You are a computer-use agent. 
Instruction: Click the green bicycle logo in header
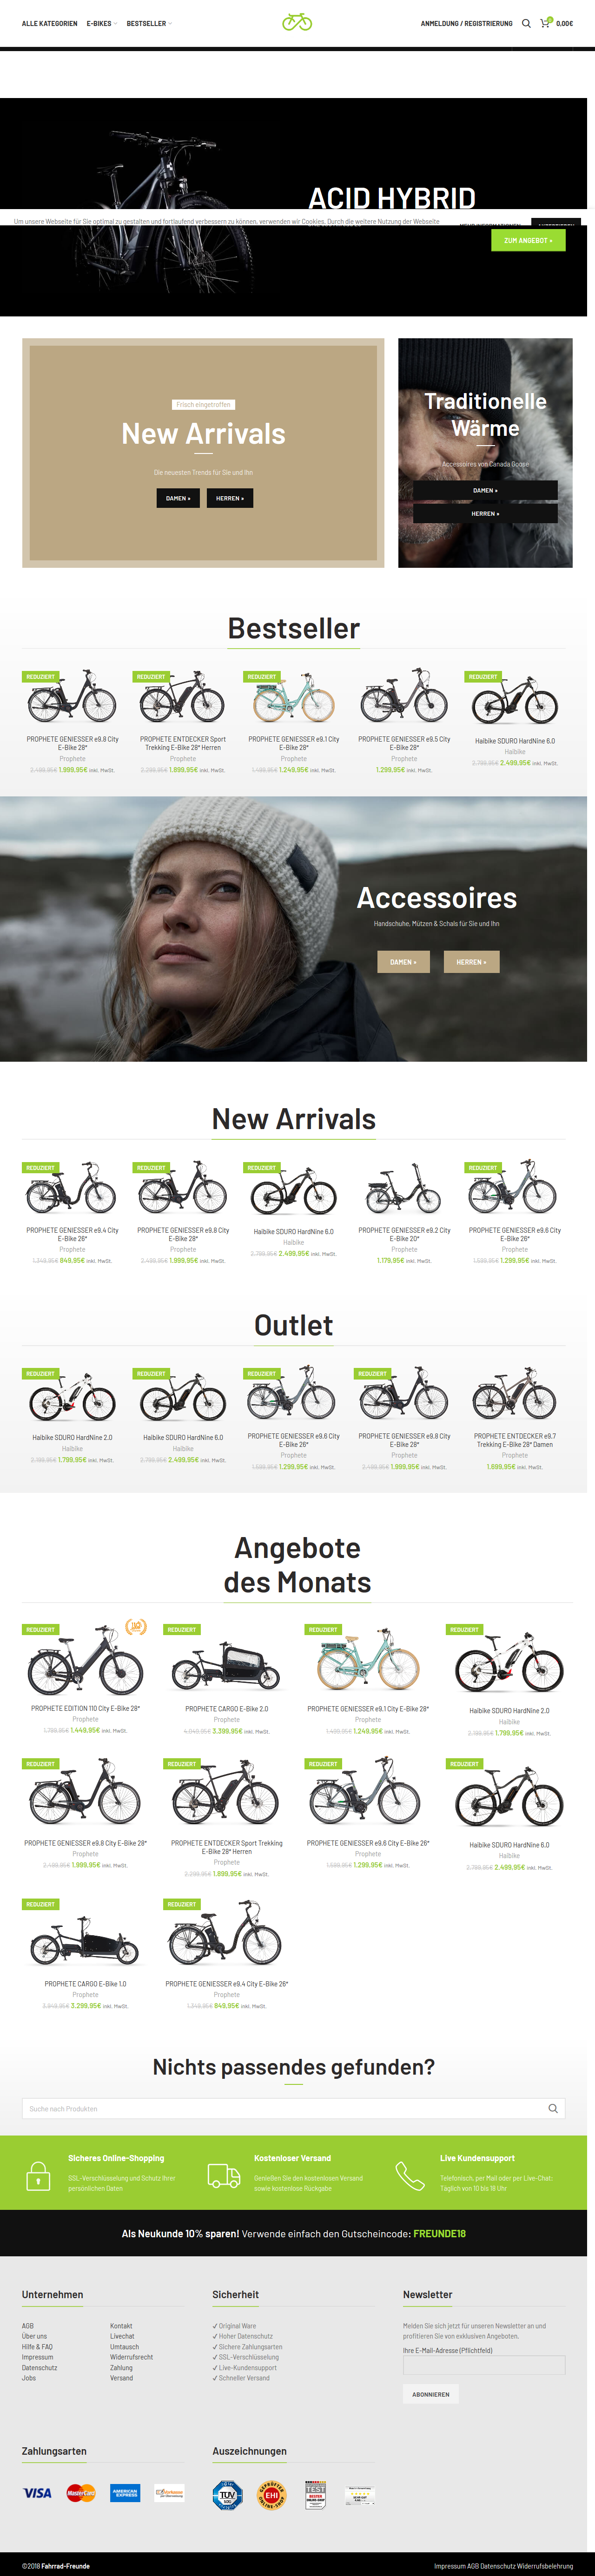(297, 22)
